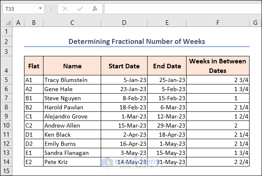Click the Enter checkmark formula bar icon
262x176 pixels.
coord(80,9)
